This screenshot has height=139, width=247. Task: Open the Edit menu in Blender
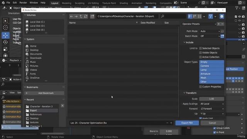click(x=15, y=3)
